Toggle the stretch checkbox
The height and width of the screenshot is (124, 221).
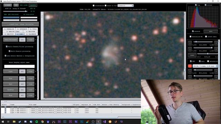click(193, 31)
